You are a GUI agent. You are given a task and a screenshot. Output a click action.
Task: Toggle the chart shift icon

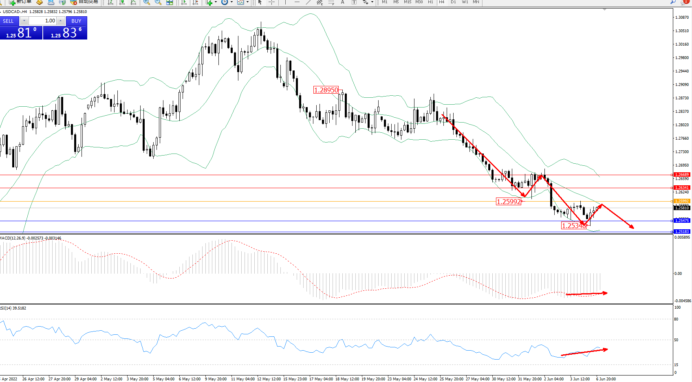coord(196,2)
